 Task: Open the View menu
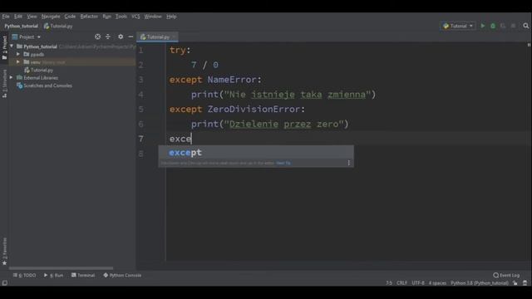pos(32,17)
